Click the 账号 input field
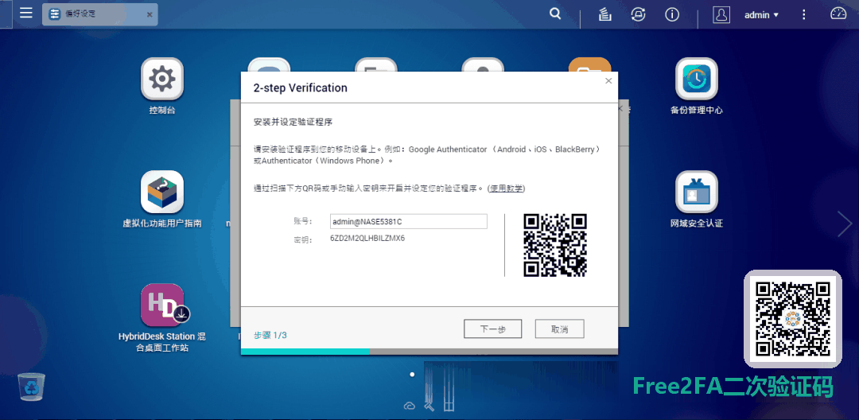The image size is (859, 420). (x=409, y=221)
